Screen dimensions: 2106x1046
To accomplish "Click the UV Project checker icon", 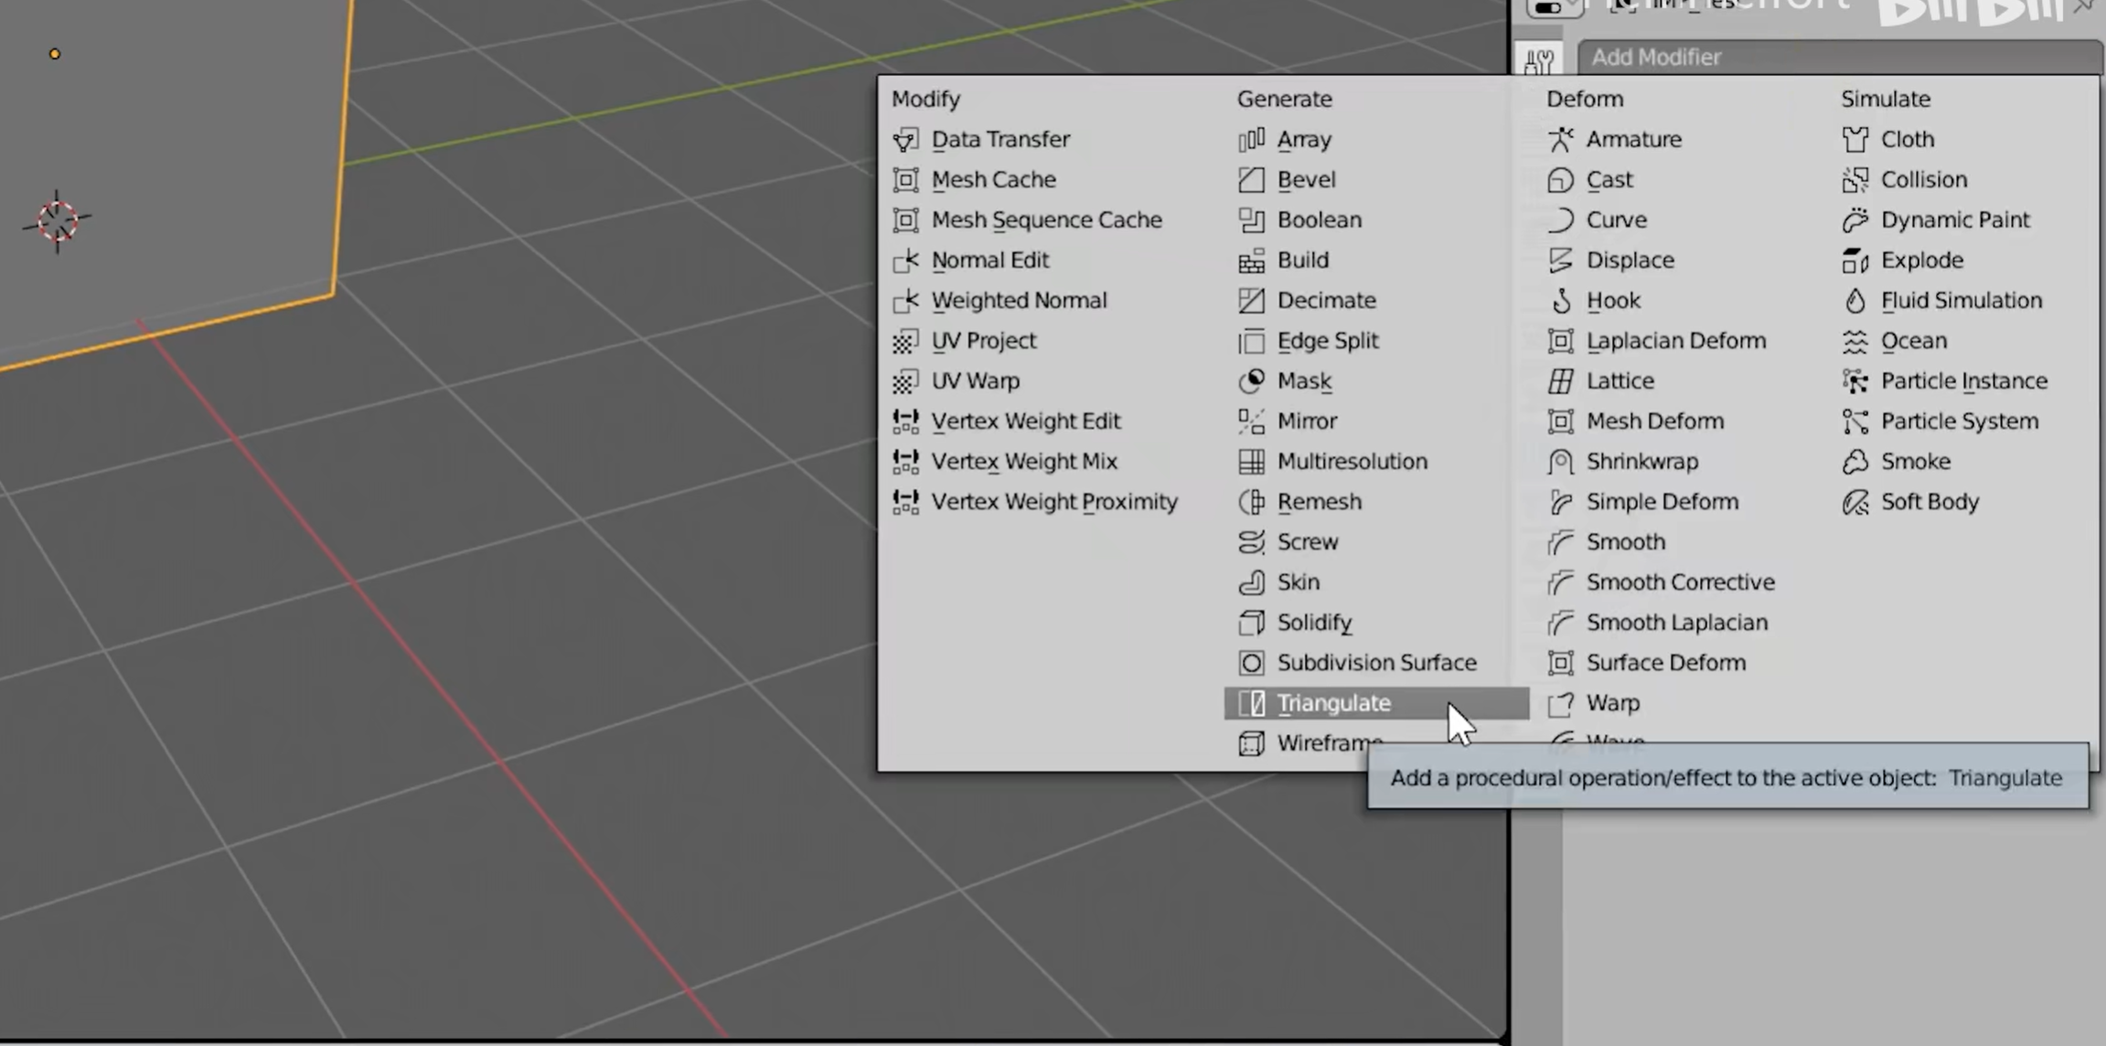I will point(905,340).
